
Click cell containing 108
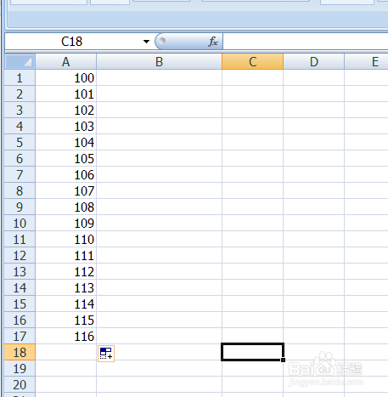(65, 207)
